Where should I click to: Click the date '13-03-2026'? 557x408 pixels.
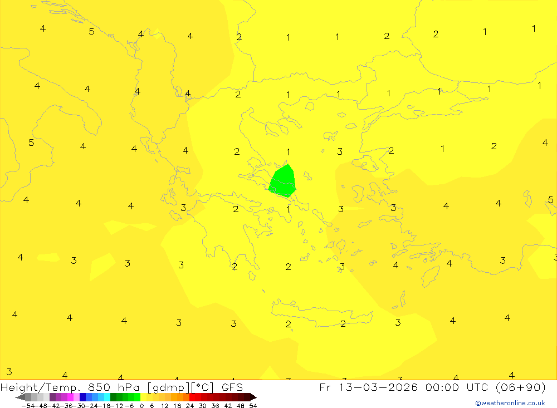tap(378, 387)
